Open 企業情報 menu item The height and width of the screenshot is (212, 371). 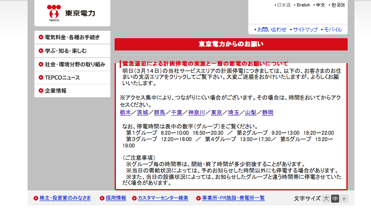pos(56,91)
